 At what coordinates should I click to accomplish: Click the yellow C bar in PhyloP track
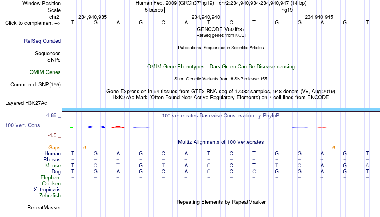[x=164, y=129]
